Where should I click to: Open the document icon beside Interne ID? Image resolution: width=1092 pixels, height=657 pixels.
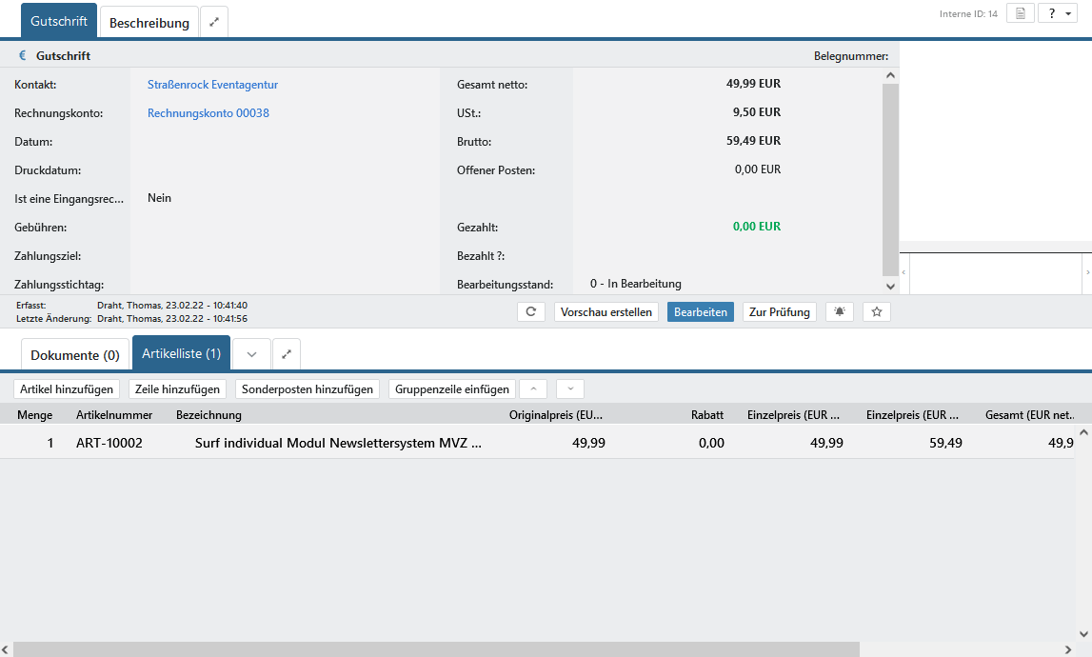[x=1020, y=13]
